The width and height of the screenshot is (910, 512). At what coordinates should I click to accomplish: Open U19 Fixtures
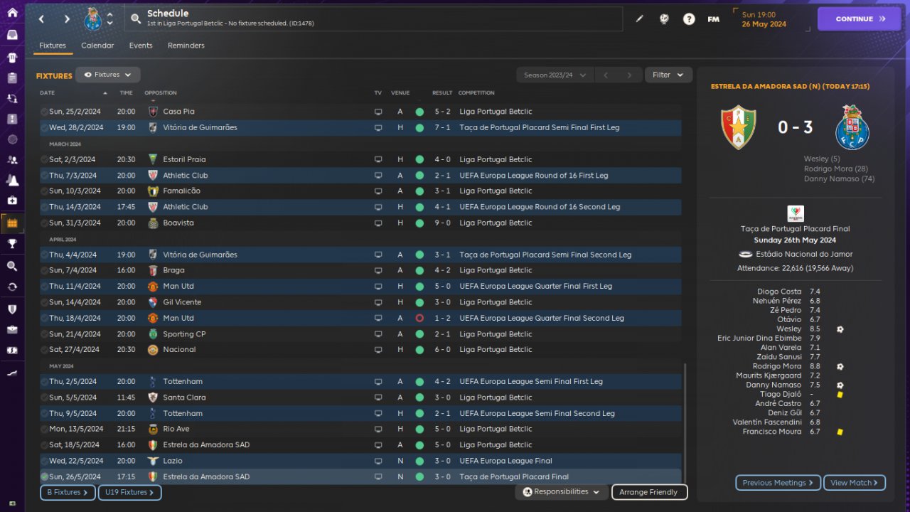point(130,492)
